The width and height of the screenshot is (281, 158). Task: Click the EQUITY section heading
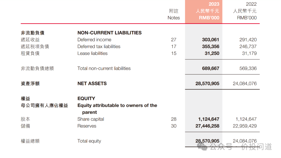[x=86, y=98]
